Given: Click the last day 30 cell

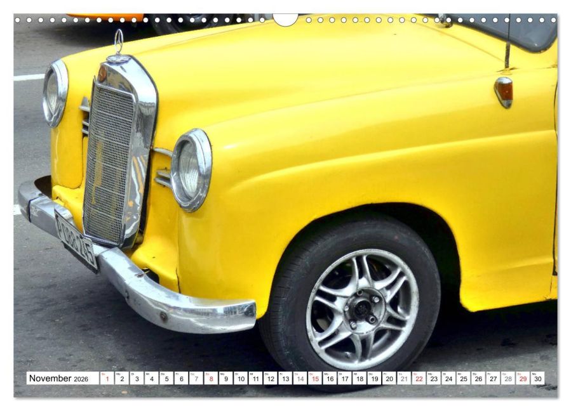Looking at the screenshot, I should pos(537,379).
